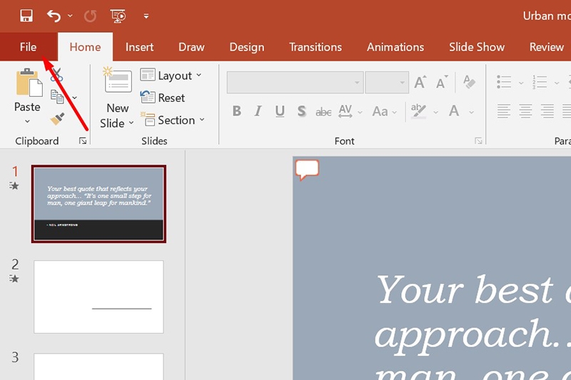This screenshot has height=380, width=571.
Task: Click the Redo/Repeat icon
Action: pos(90,16)
